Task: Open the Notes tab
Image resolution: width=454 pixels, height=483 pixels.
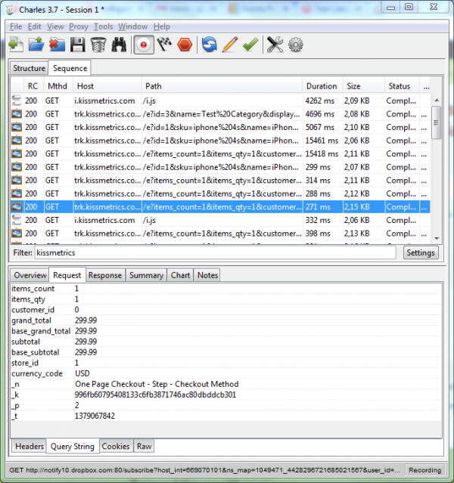Action: pos(207,275)
